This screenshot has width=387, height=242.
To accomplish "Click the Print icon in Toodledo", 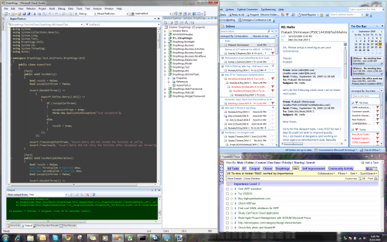I will (x=375, y=178).
